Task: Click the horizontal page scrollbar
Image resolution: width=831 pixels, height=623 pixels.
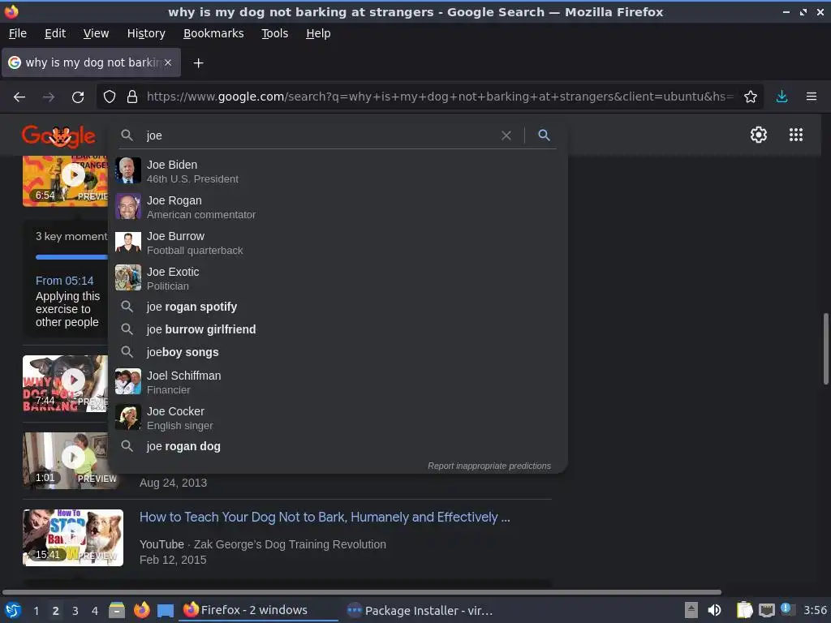Action: [x=362, y=591]
